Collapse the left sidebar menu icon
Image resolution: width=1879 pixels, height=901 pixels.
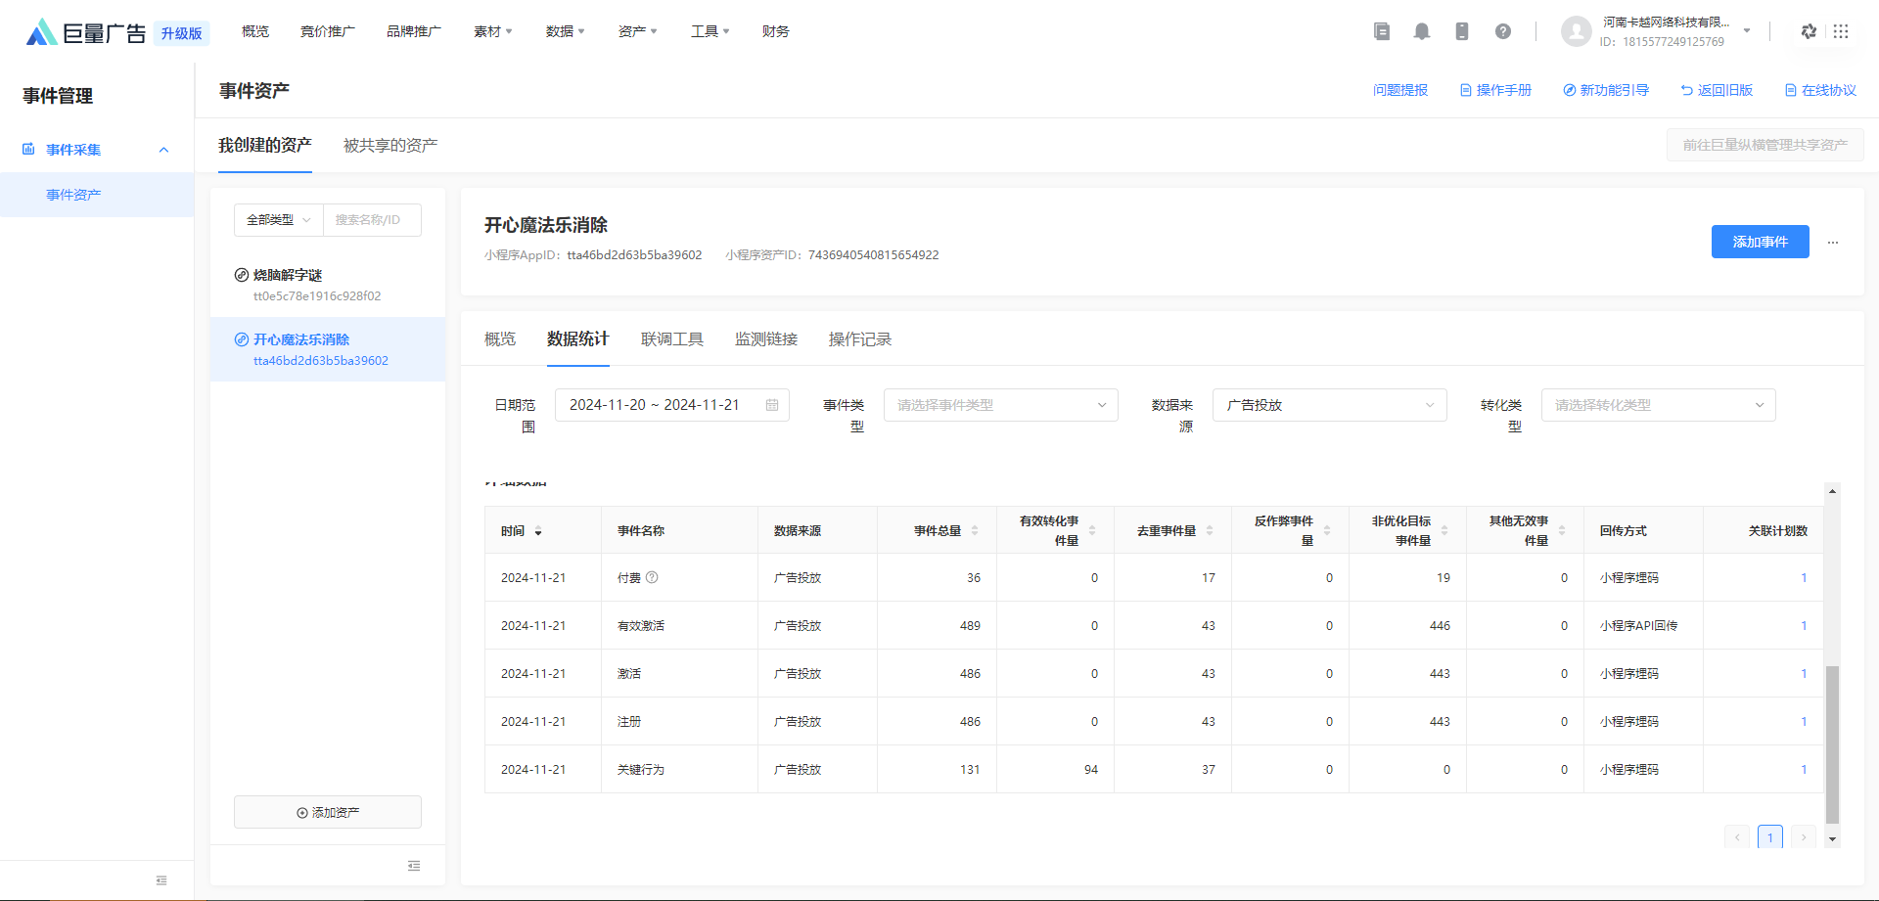pyautogui.click(x=161, y=880)
